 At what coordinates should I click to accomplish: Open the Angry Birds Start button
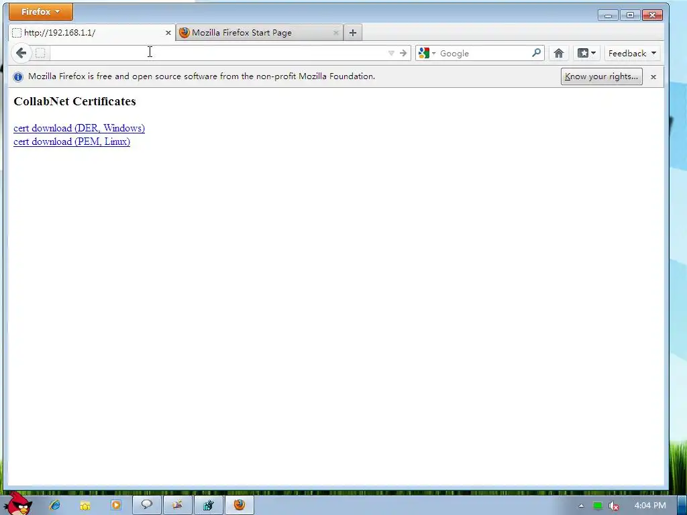[x=17, y=504]
